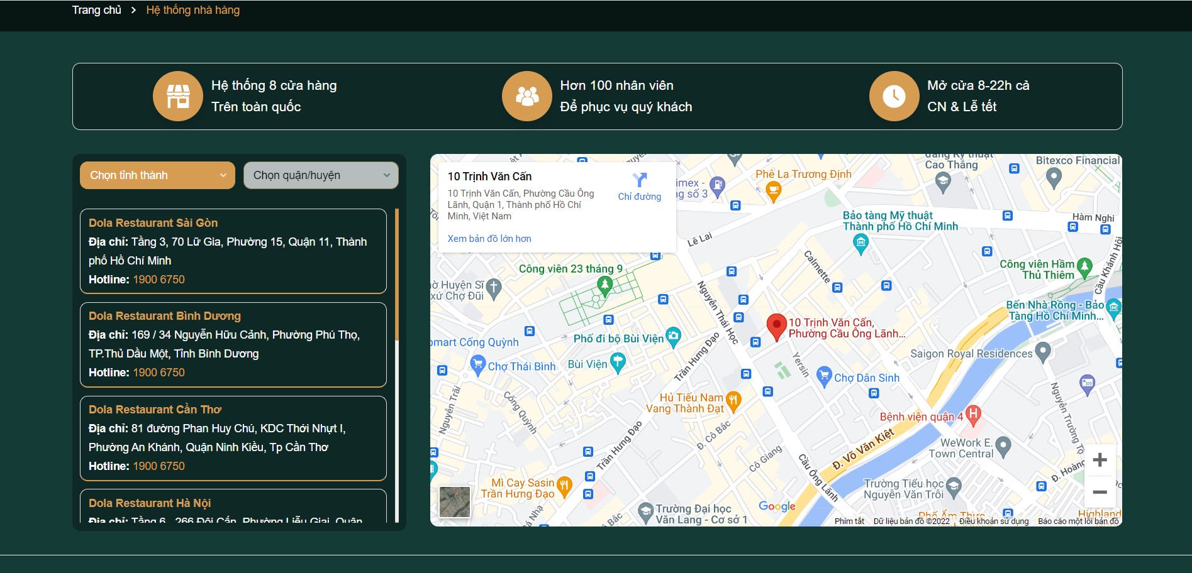This screenshot has width=1192, height=573.
Task: Select the WeWork E. Town Central marker
Action: 1003,447
